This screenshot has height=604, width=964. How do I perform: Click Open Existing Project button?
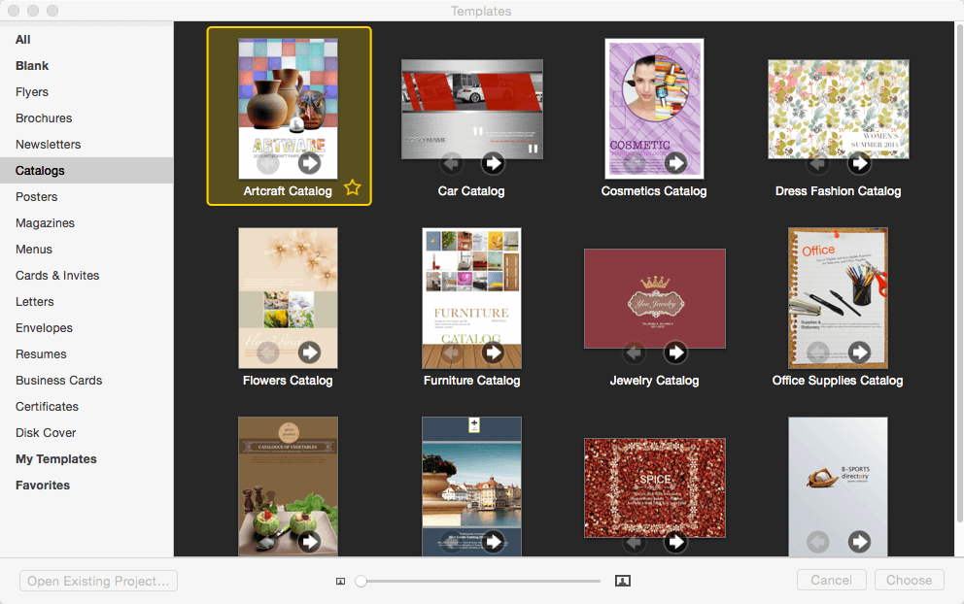tap(98, 581)
